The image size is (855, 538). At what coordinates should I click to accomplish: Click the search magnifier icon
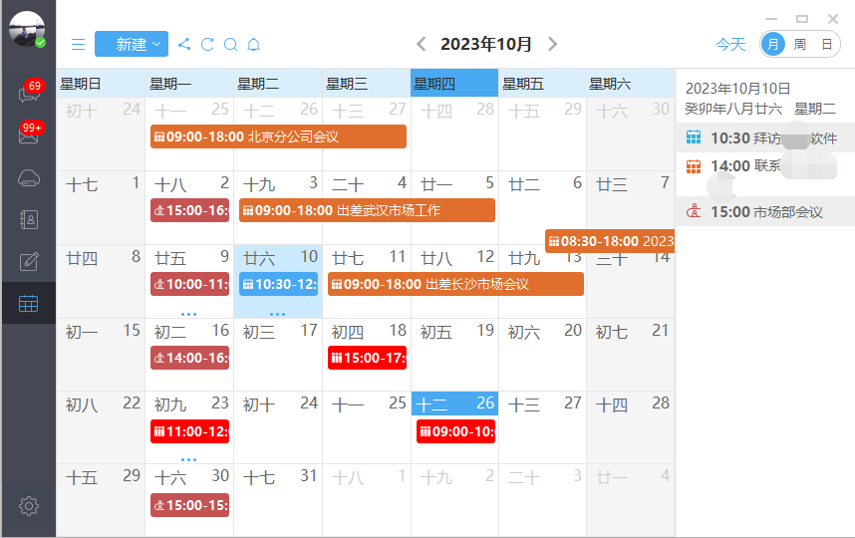click(x=230, y=44)
